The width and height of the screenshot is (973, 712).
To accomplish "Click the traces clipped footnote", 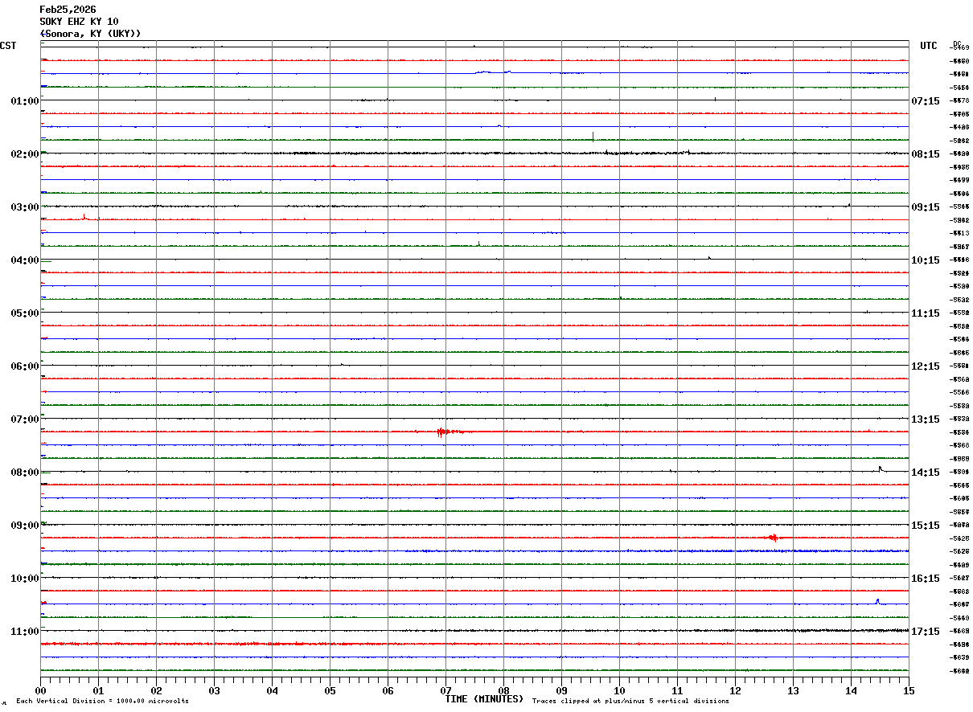I will pos(630,702).
